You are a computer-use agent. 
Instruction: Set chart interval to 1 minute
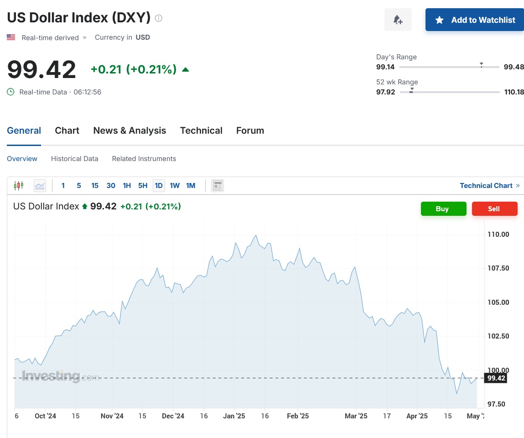pyautogui.click(x=63, y=186)
